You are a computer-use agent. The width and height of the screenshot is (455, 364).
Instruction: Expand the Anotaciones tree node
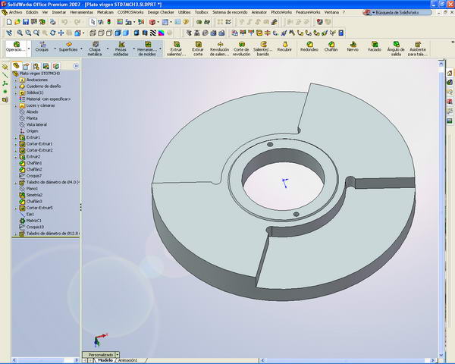pyautogui.click(x=15, y=80)
